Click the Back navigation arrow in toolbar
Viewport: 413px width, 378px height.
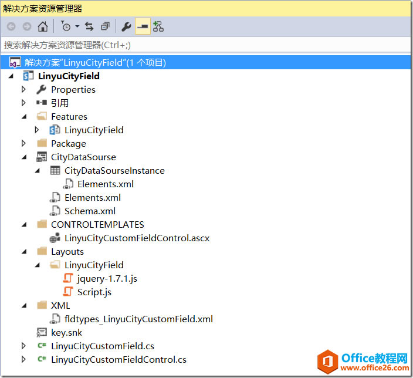pyautogui.click(x=11, y=26)
